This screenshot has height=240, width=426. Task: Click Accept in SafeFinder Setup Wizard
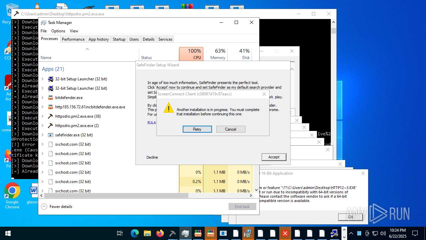click(x=274, y=157)
